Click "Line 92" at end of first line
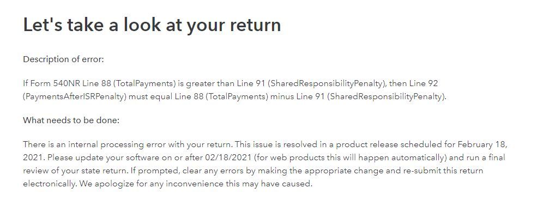The image size is (537, 212). coord(424,83)
